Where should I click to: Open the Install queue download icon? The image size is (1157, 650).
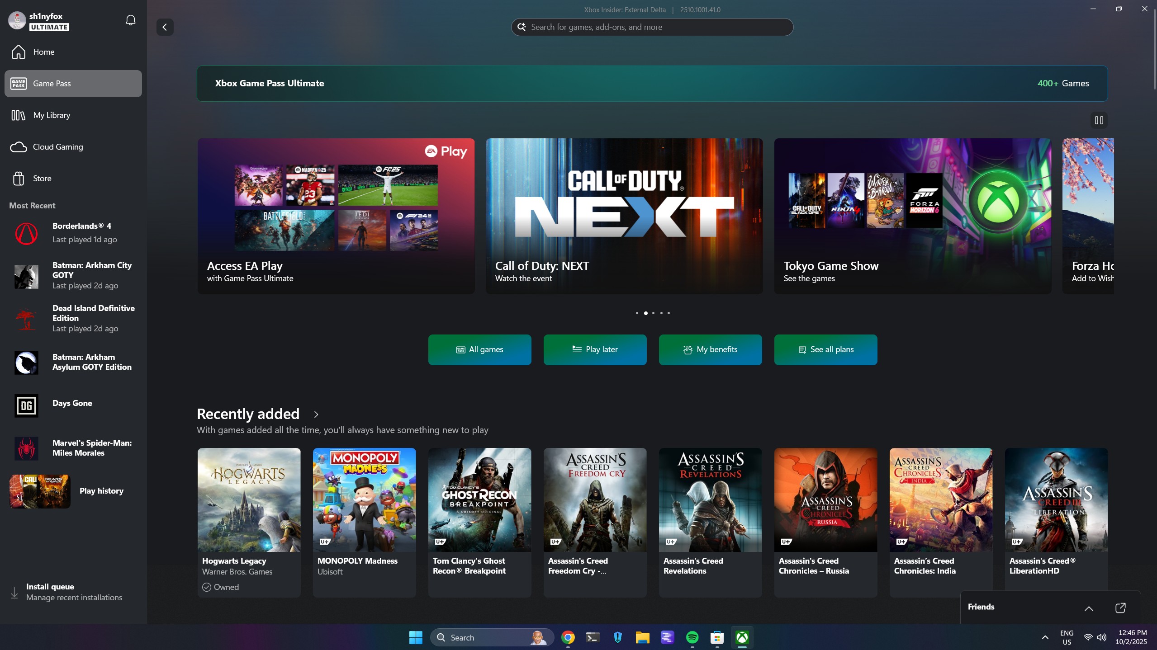pos(14,593)
